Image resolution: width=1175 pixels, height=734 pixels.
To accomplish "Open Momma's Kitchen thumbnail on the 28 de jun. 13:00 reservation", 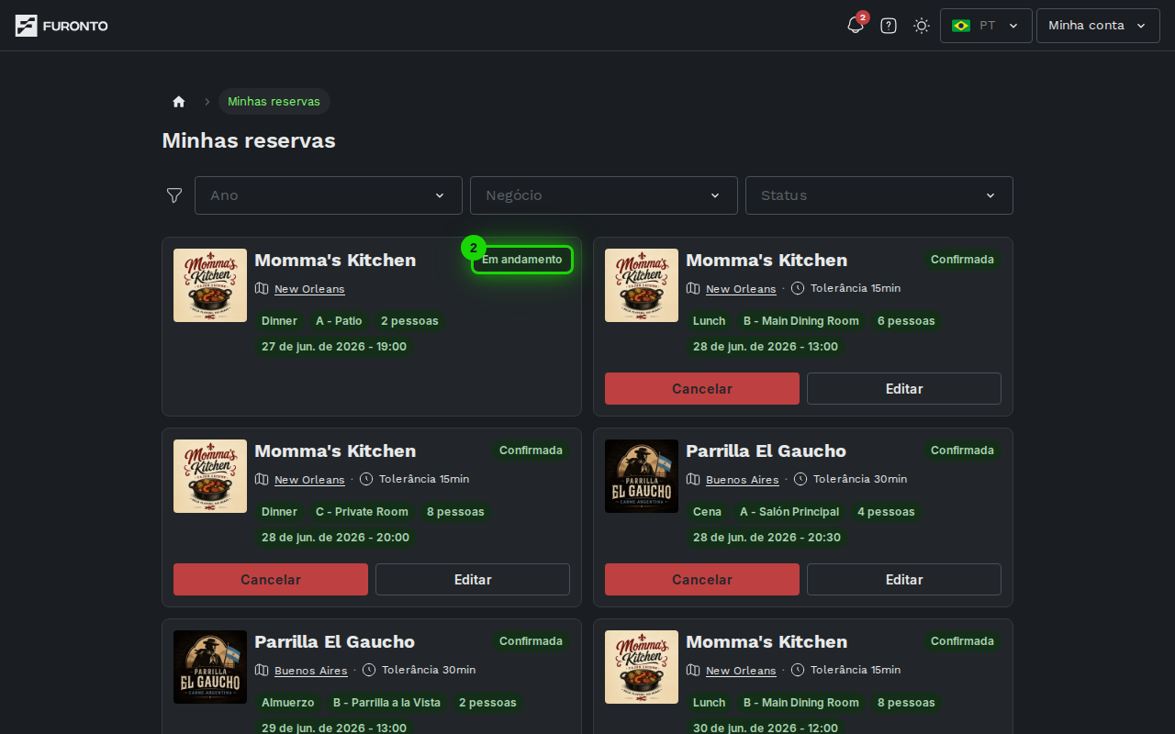I will tap(642, 285).
